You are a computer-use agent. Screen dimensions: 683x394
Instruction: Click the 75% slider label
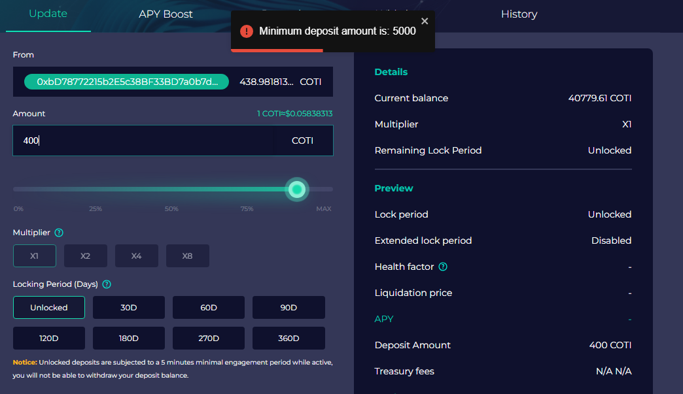[247, 208]
